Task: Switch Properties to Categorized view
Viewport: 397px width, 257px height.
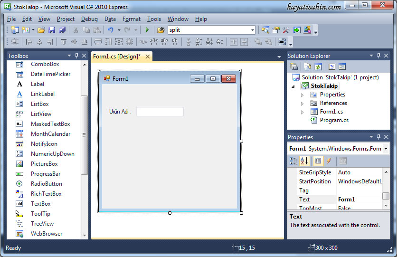Action: click(293, 161)
